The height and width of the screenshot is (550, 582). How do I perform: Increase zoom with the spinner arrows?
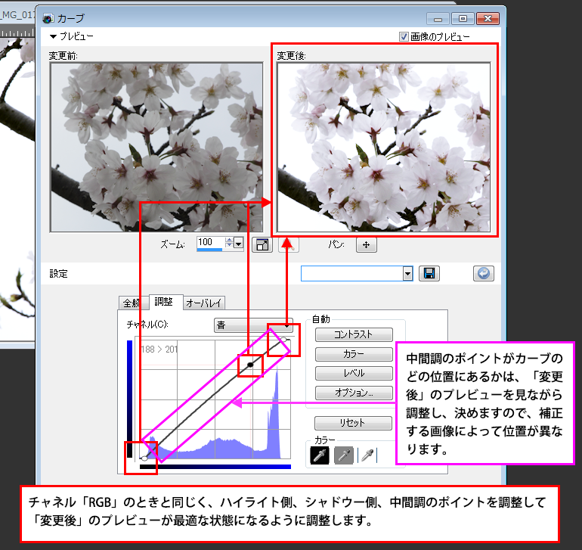tap(229, 241)
